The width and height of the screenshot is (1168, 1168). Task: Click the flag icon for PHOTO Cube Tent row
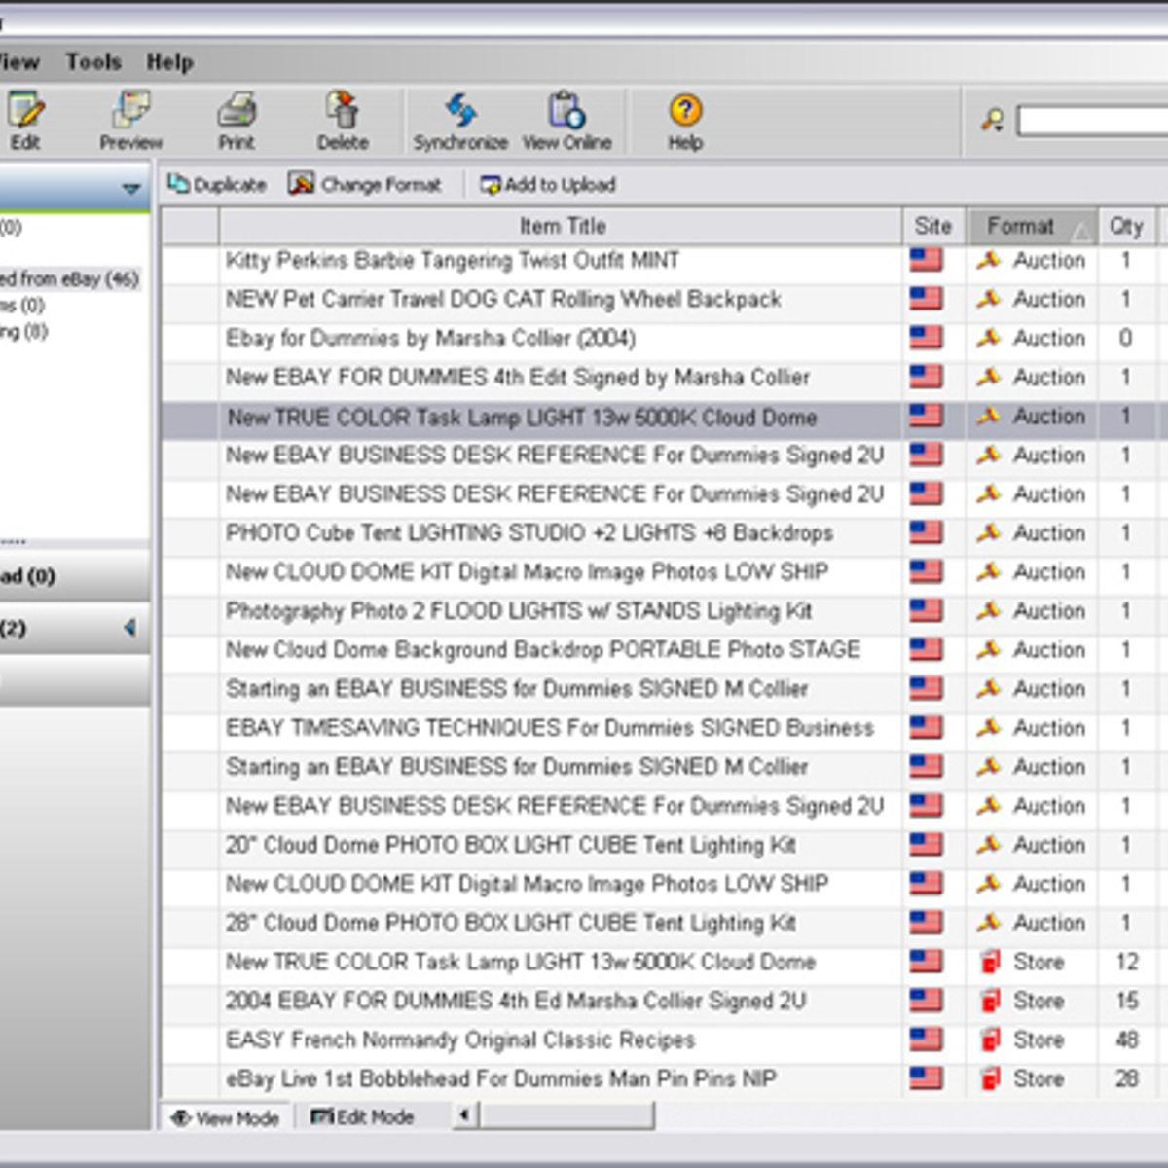point(926,531)
